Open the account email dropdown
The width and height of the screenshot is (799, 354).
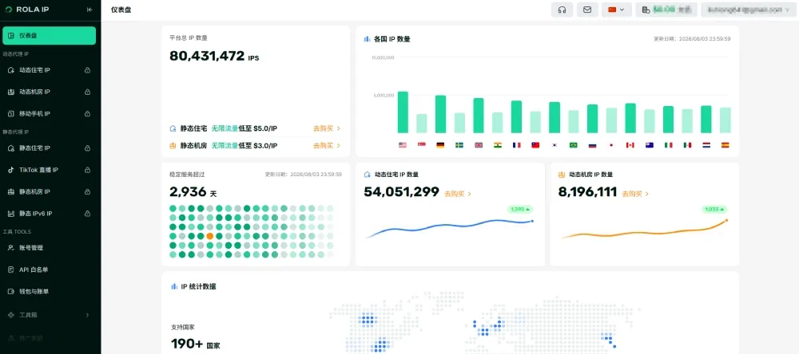tap(749, 10)
